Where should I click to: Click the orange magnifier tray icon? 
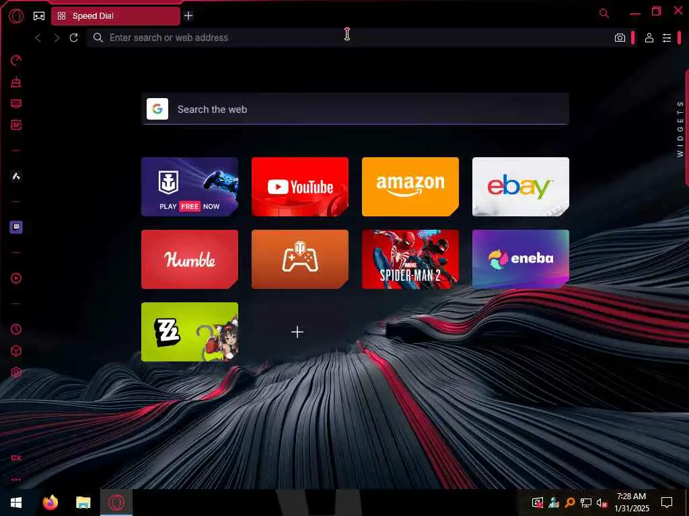[x=569, y=503]
